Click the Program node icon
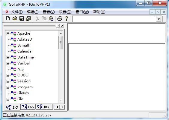 (13, 87)
